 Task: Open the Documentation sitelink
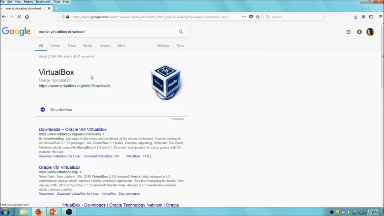(129, 194)
